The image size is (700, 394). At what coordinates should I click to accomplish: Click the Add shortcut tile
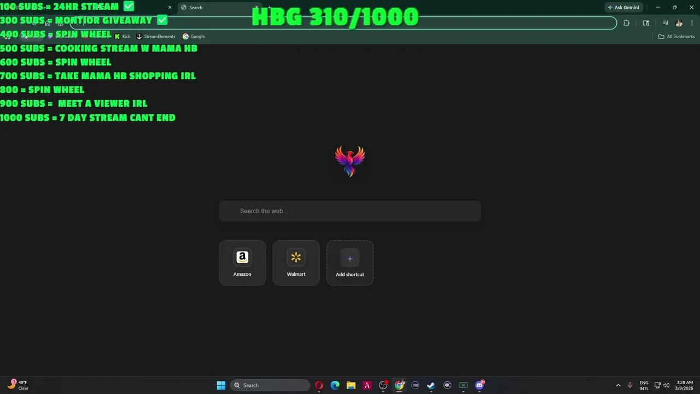point(350,263)
